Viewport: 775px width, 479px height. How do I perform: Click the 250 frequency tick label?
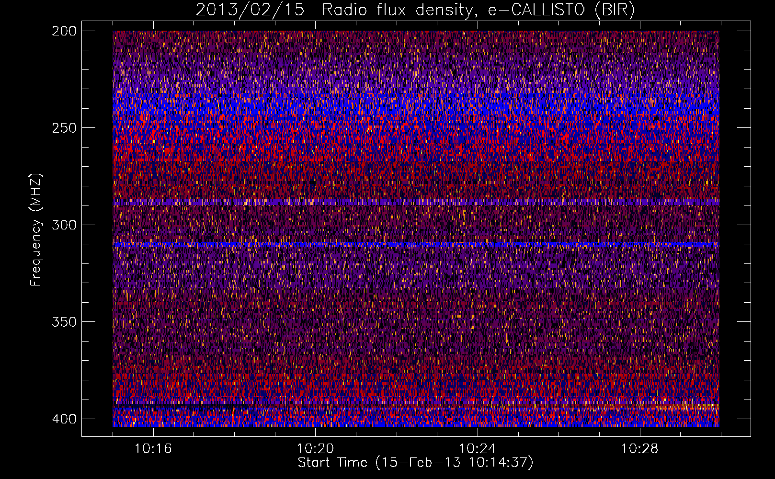pyautogui.click(x=64, y=128)
